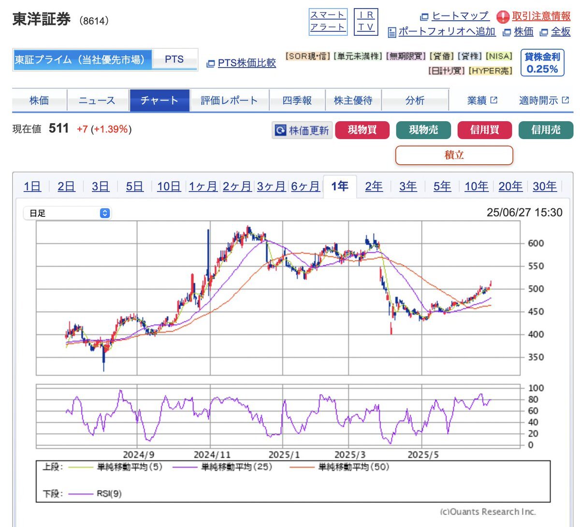Image resolution: width=580 pixels, height=527 pixels.
Task: Select the 2年 chart range
Action: coord(374,186)
